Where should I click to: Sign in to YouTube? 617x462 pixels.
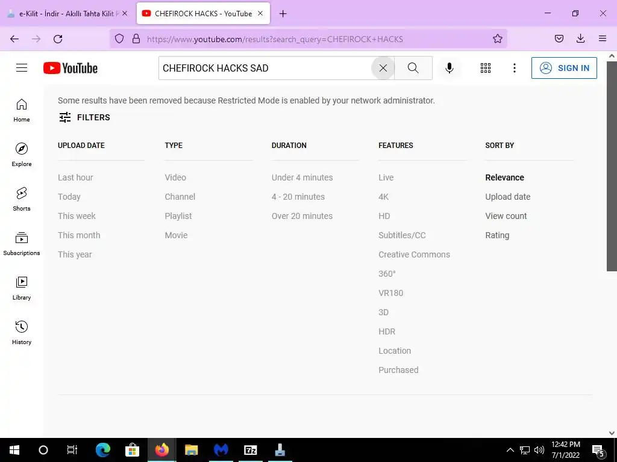tap(564, 68)
